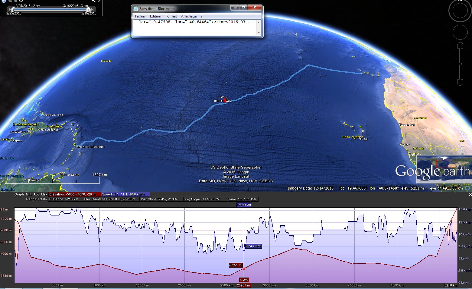Open Affichage menu in Bloc-notes

pyautogui.click(x=189, y=16)
